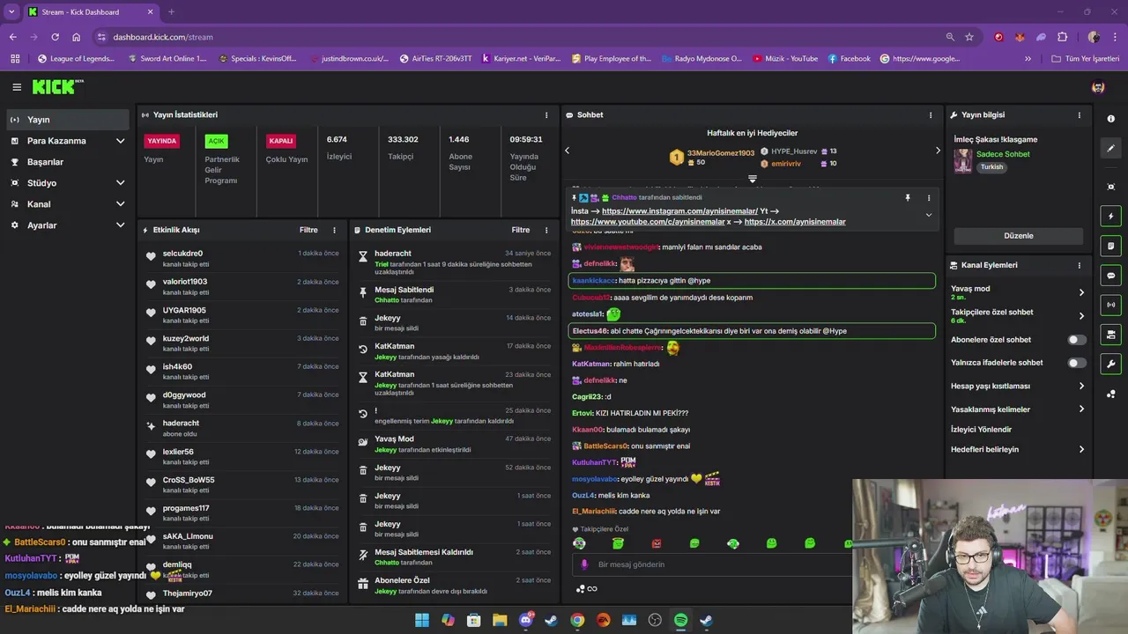Open Yavaş mod settings chevron
Image resolution: width=1128 pixels, height=634 pixels.
pyautogui.click(x=1081, y=292)
